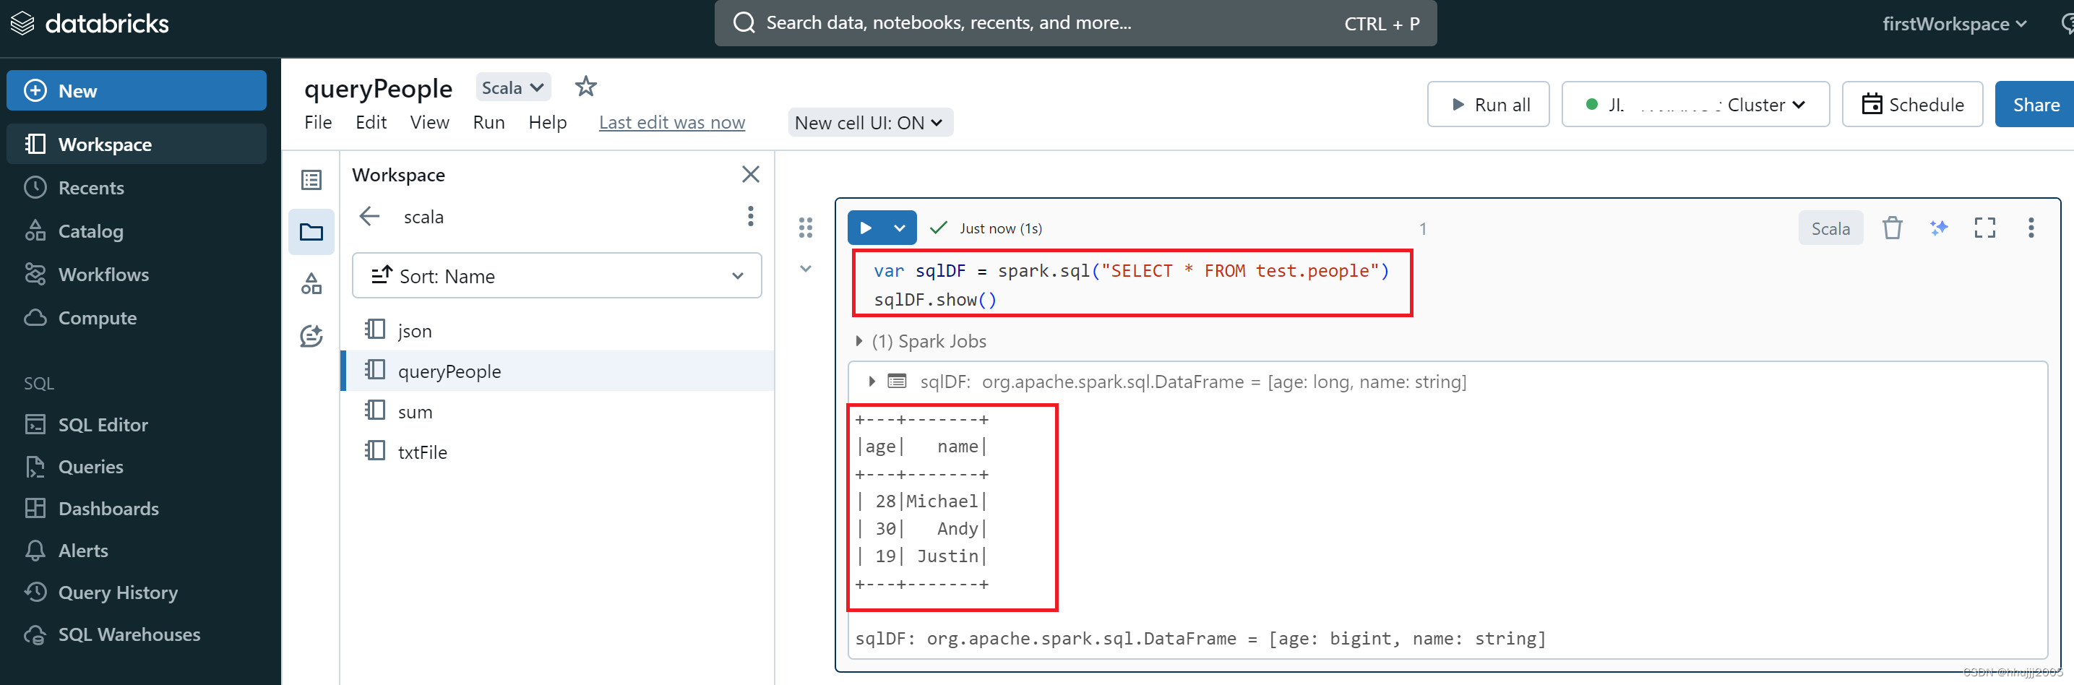2074x685 pixels.
Task: Grab the cell drag handle
Action: (805, 228)
